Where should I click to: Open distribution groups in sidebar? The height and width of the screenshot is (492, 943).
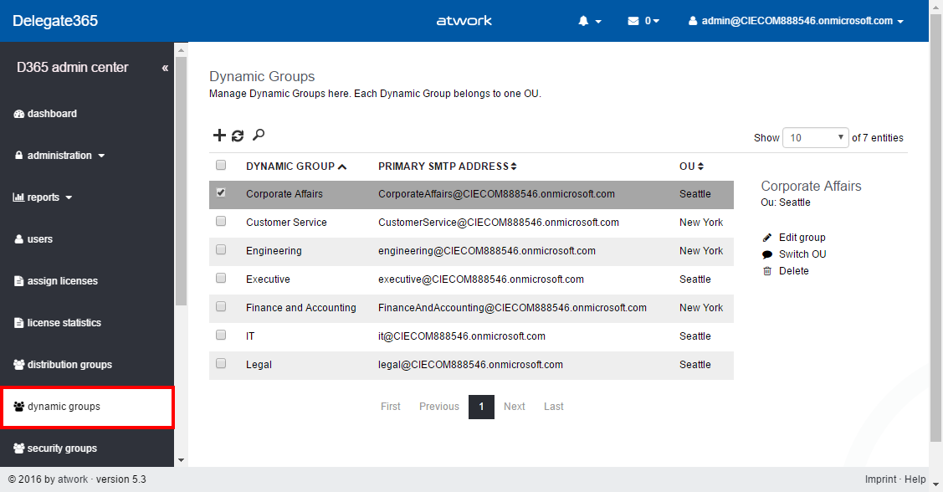[x=69, y=365]
